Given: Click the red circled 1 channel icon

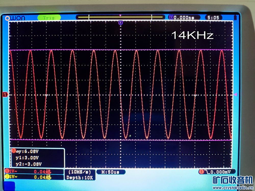Looking at the screenshot, I should click(7, 171).
